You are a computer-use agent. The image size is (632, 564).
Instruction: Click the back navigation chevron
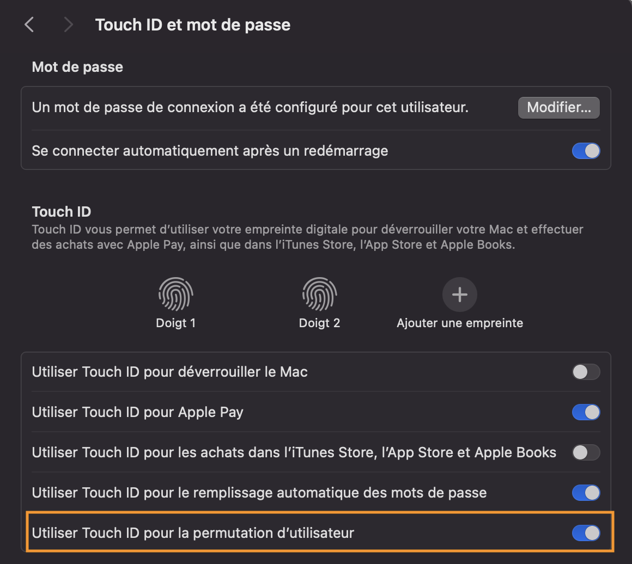pyautogui.click(x=29, y=24)
